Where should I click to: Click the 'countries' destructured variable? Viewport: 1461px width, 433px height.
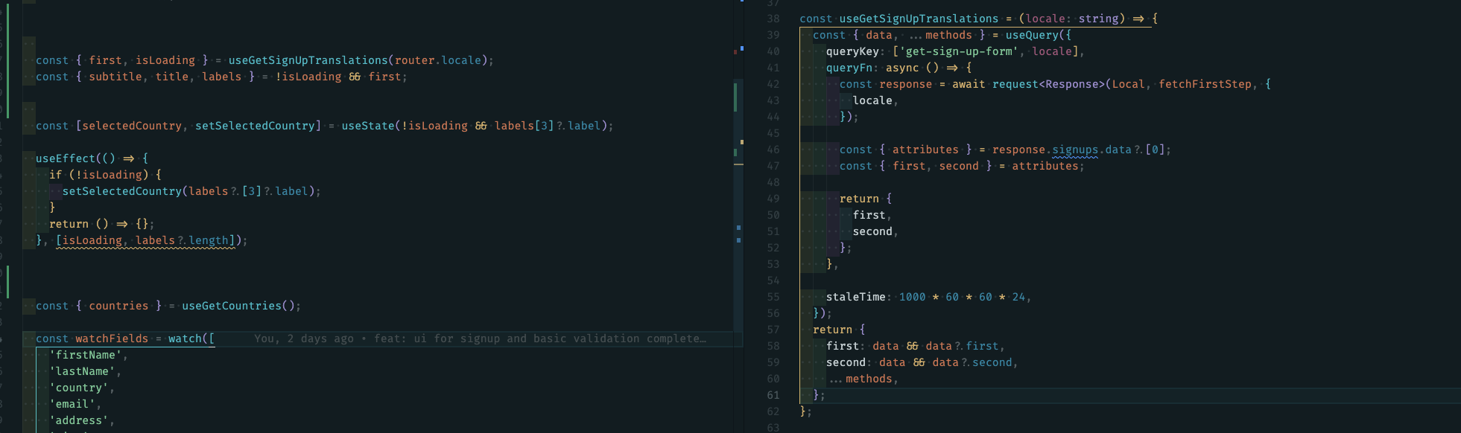118,306
